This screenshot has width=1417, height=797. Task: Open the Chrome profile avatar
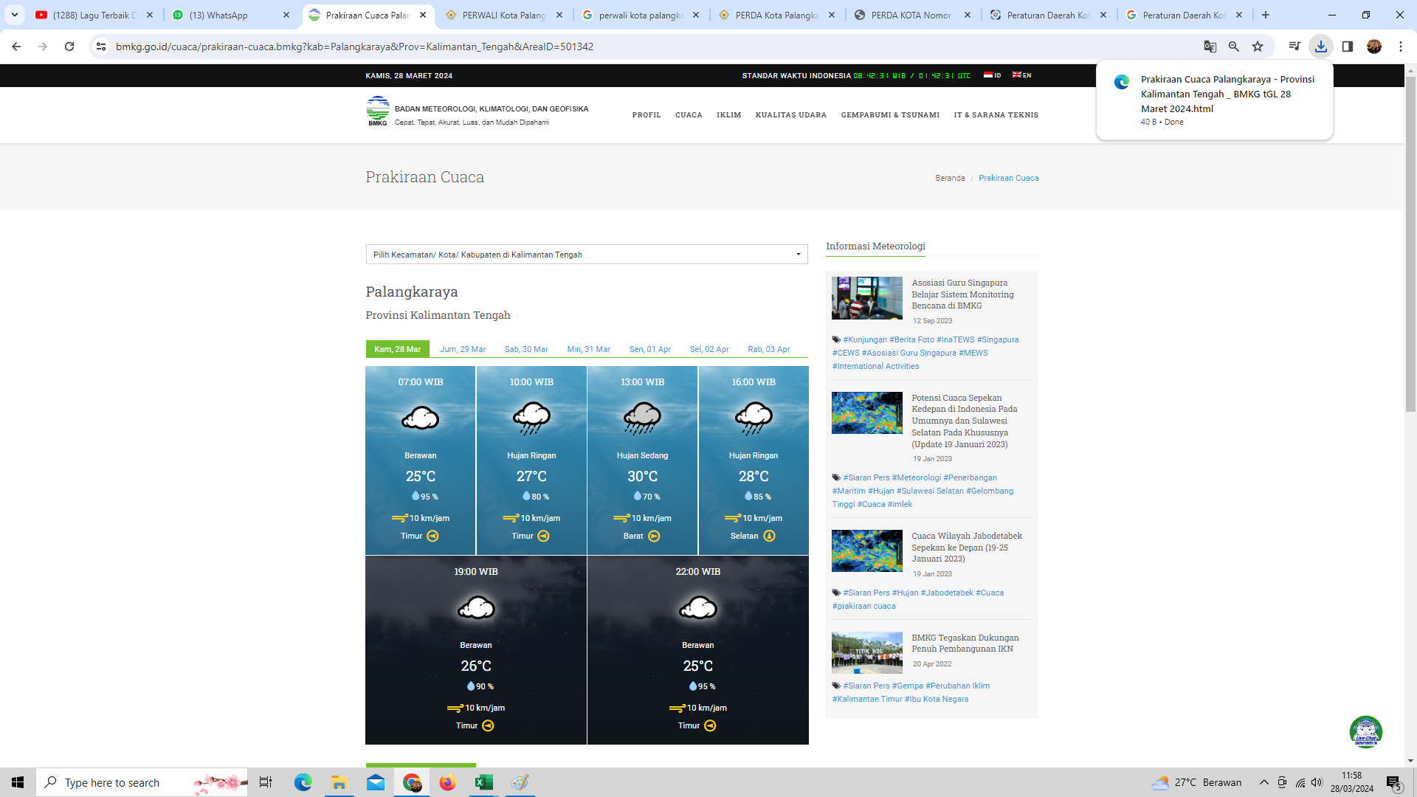tap(1374, 46)
